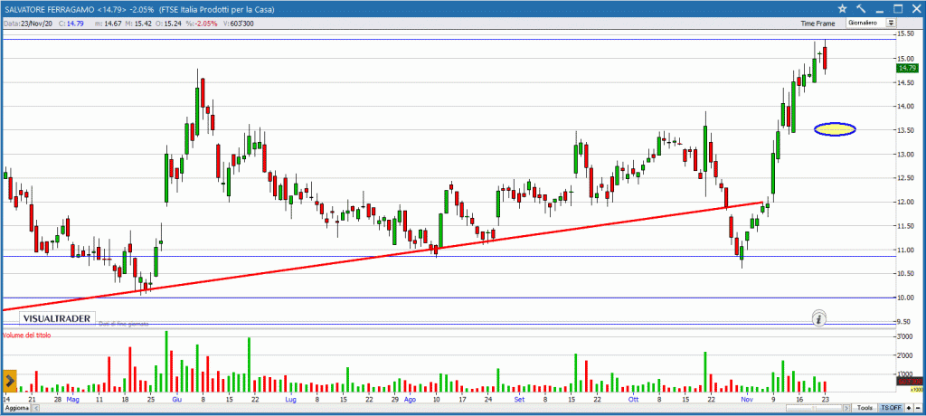Select the red trendline on the chart

383,255
